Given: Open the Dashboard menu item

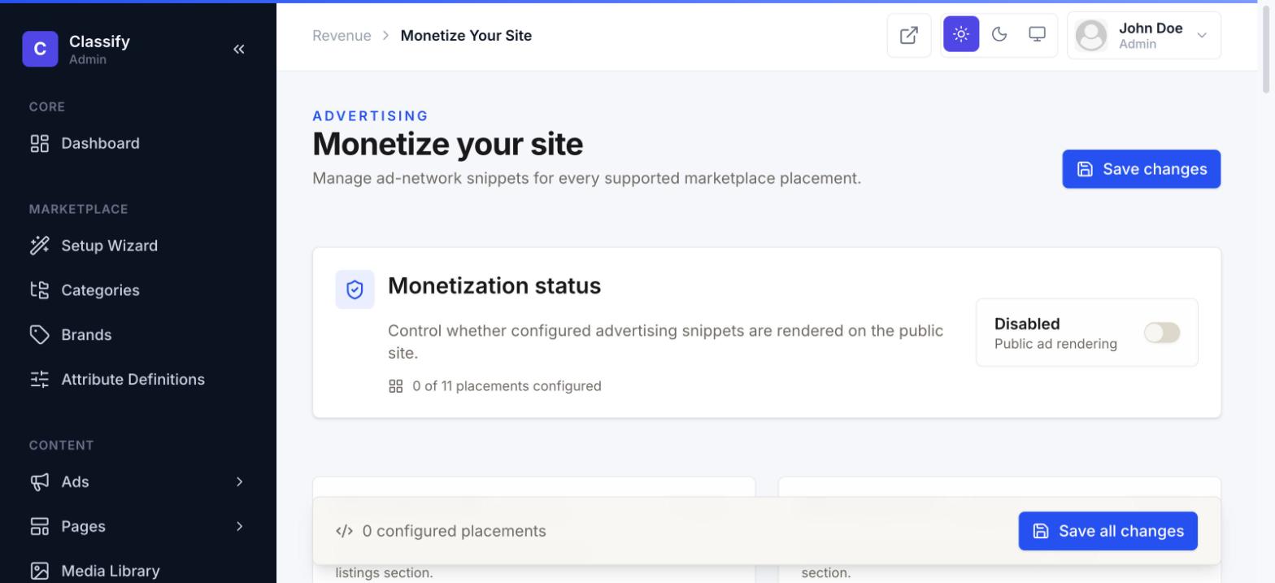Looking at the screenshot, I should [138, 144].
